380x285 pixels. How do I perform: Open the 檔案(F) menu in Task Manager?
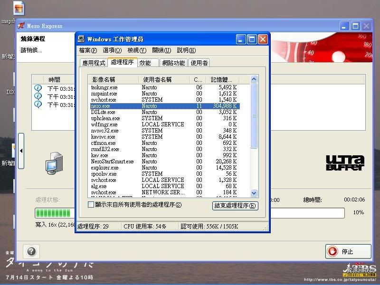[x=88, y=50]
